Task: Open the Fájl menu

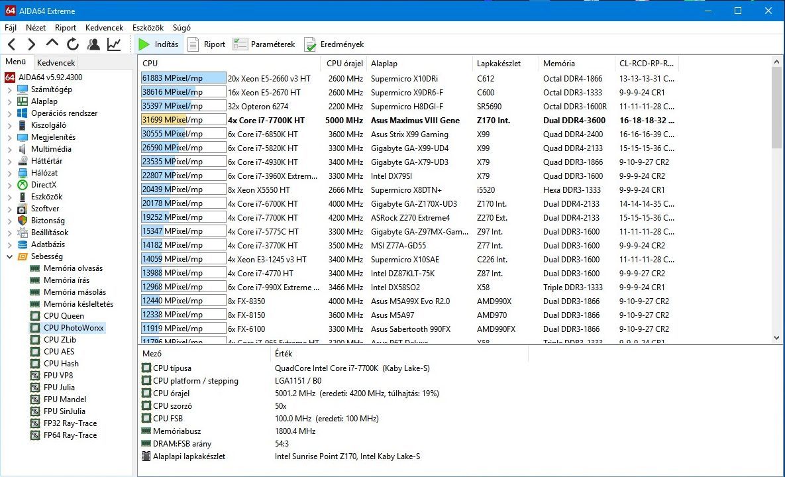Action: 11,28
